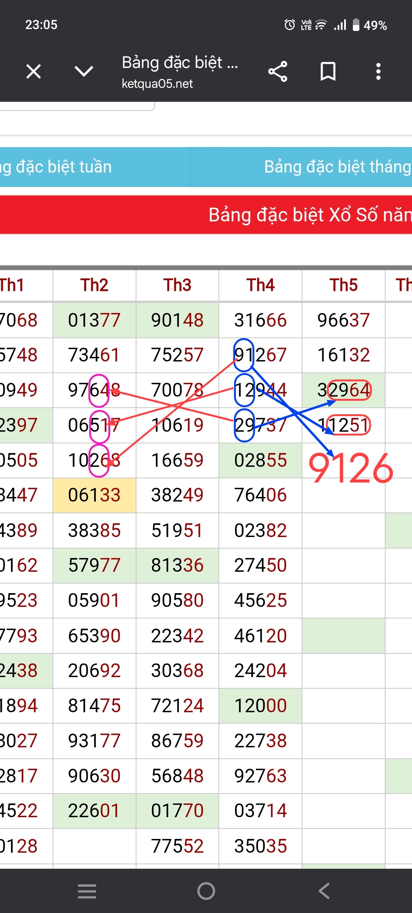The height and width of the screenshot is (913, 412).
Task: Tap the Android home circle icon
Action: tap(206, 891)
